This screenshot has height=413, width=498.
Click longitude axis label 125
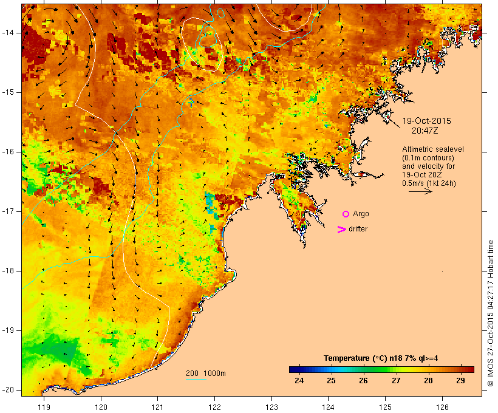point(385,407)
